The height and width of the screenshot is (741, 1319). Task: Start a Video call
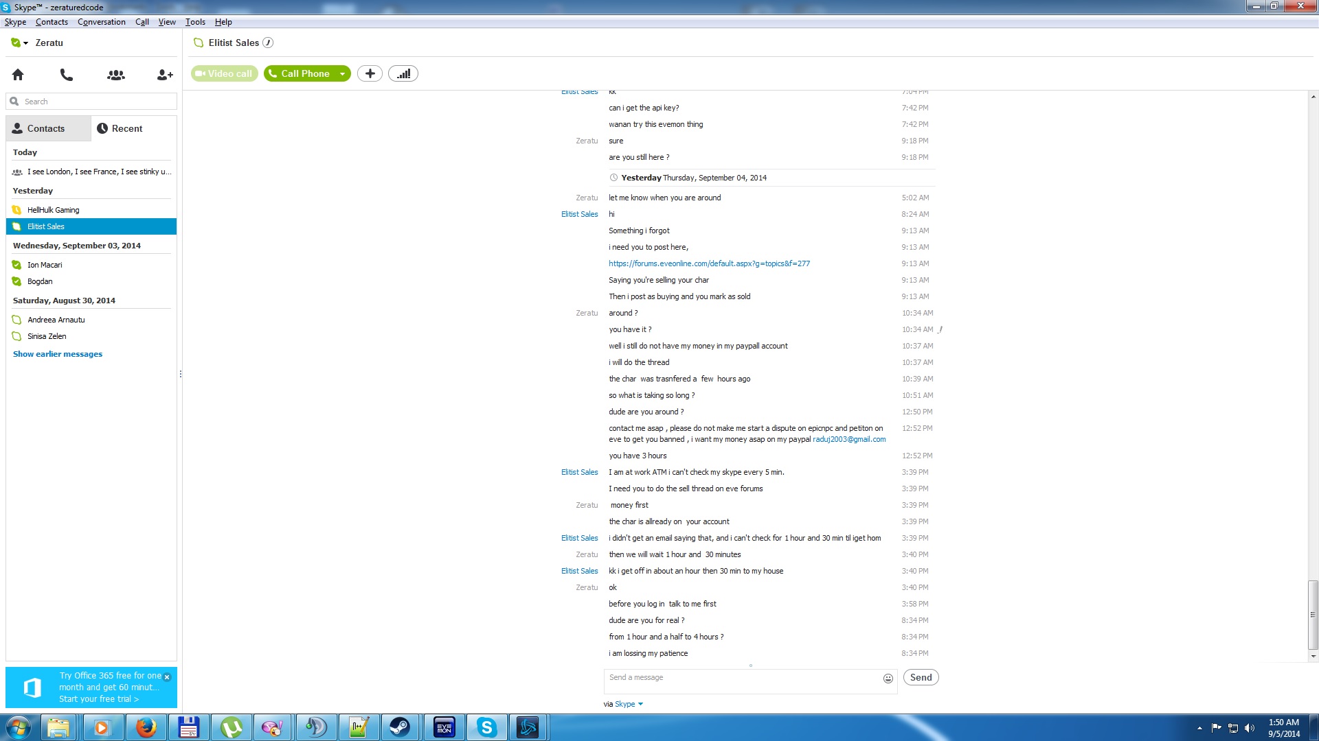[225, 73]
